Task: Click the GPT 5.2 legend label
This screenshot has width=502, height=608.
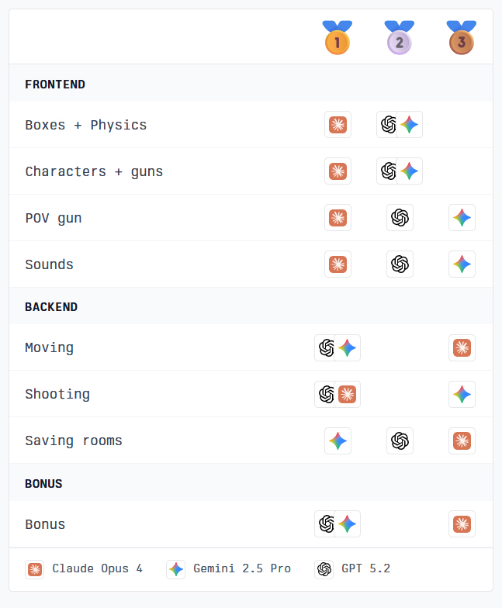Action: coord(365,569)
